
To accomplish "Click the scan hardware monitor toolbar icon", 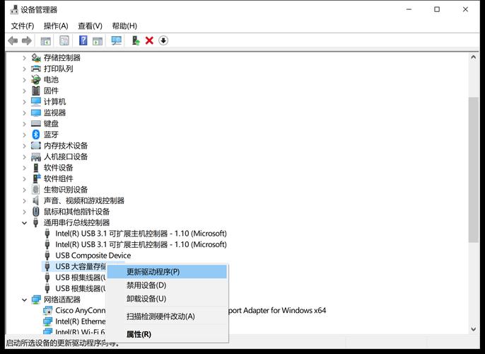I will [116, 40].
